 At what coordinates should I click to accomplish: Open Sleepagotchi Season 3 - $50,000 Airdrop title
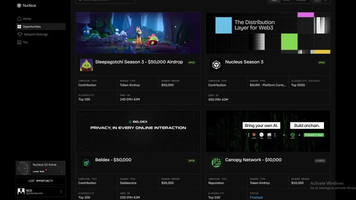(139, 62)
